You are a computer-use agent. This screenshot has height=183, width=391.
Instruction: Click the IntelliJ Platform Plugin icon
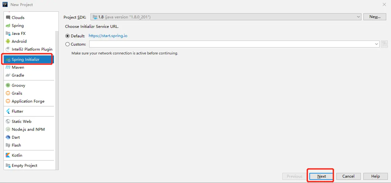pyautogui.click(x=8, y=49)
